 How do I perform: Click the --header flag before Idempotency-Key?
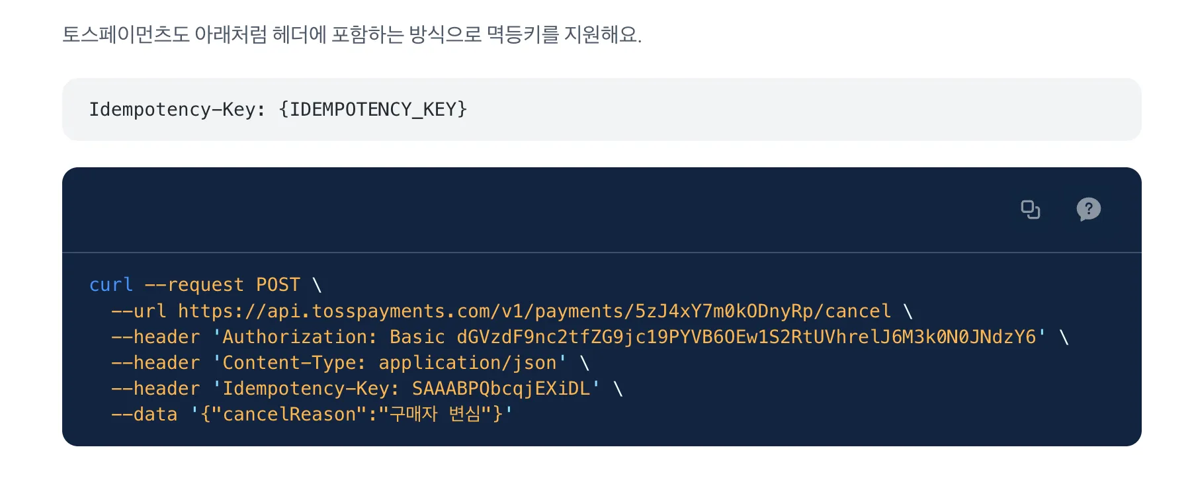point(155,388)
